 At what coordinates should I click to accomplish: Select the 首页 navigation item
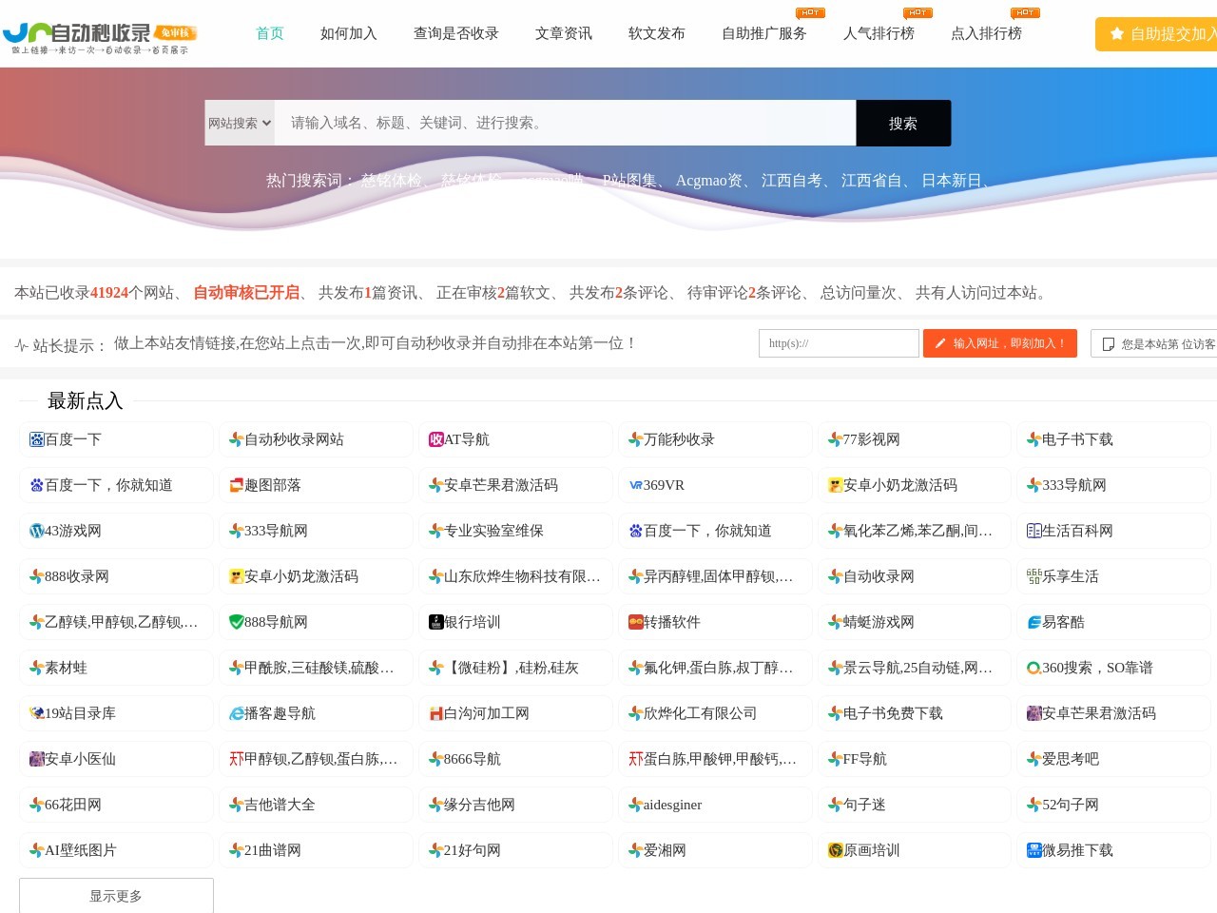[x=269, y=32]
